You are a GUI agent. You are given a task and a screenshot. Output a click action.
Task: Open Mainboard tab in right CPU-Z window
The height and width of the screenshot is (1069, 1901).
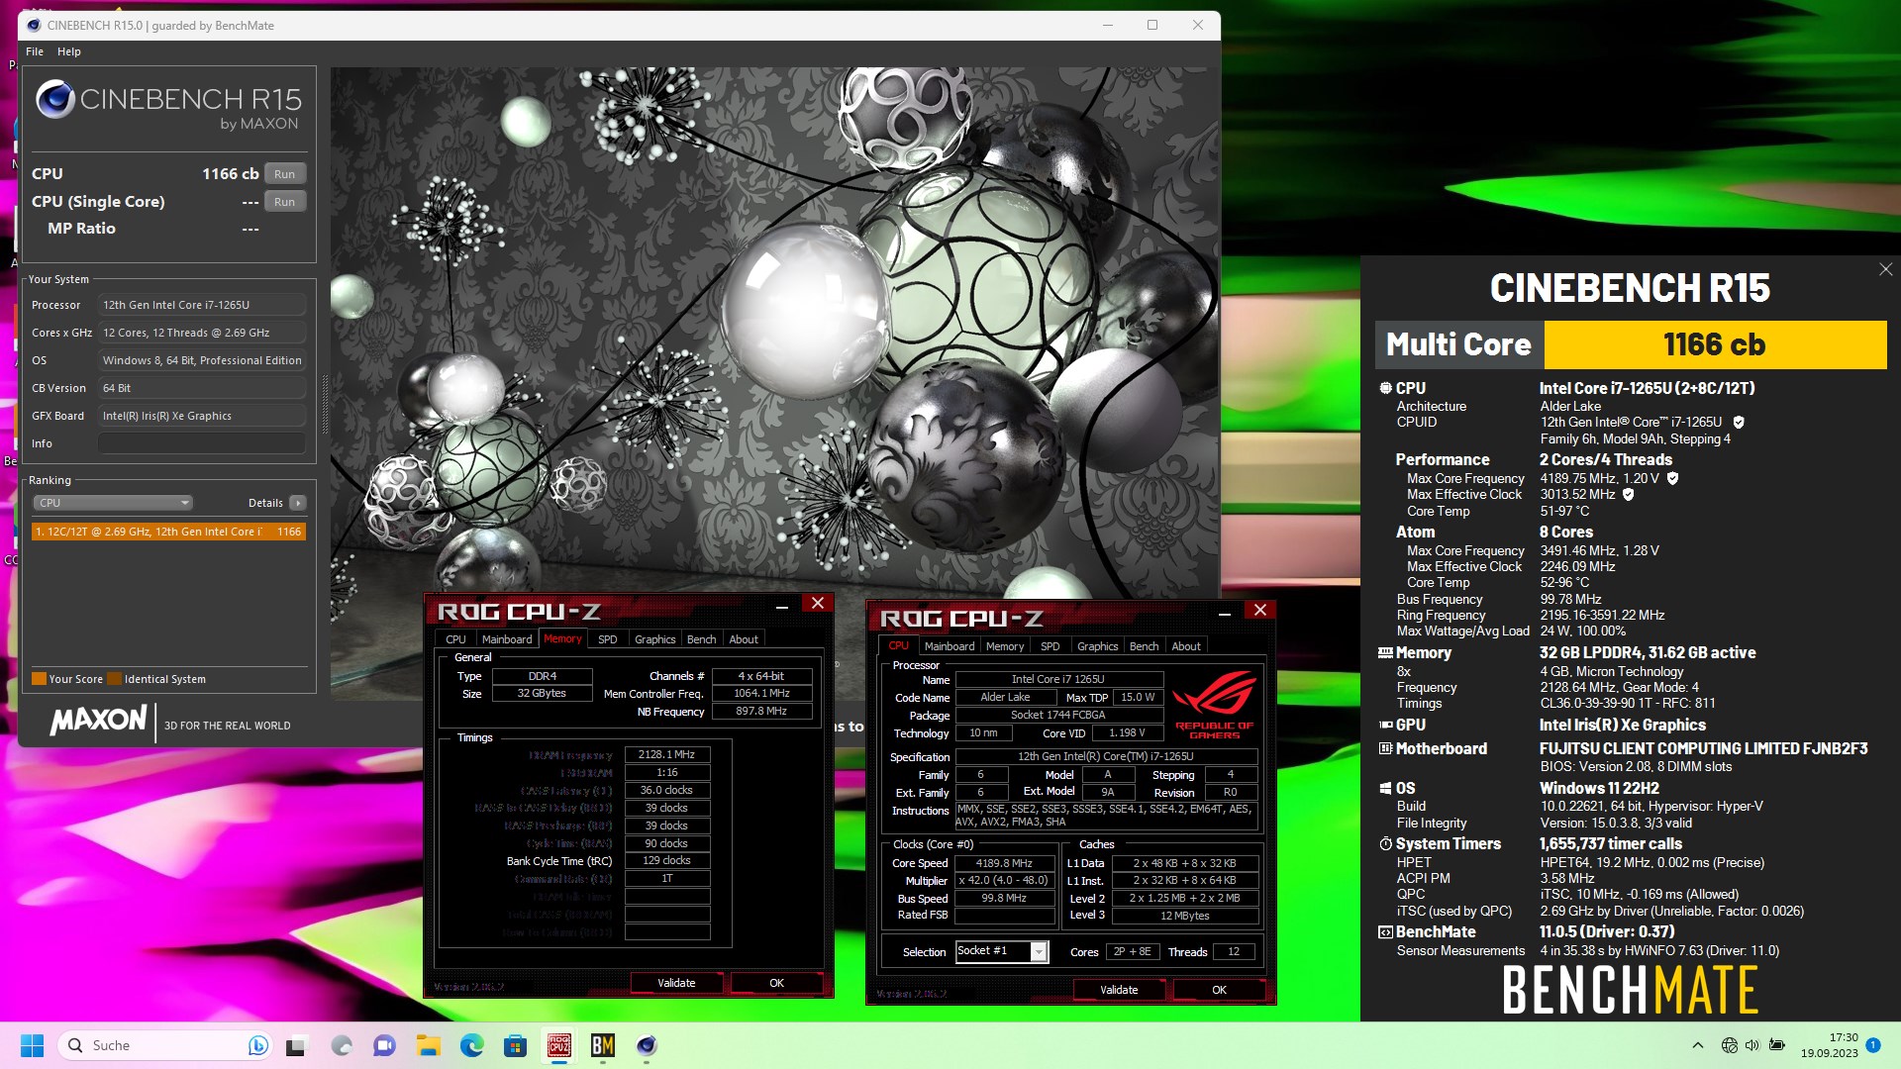click(950, 646)
